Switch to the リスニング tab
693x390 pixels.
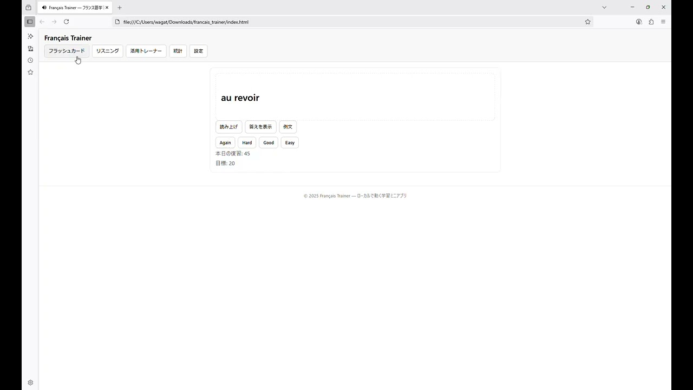(x=107, y=51)
